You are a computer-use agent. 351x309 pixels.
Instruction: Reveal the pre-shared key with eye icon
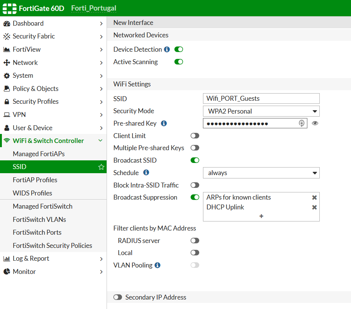[315, 123]
